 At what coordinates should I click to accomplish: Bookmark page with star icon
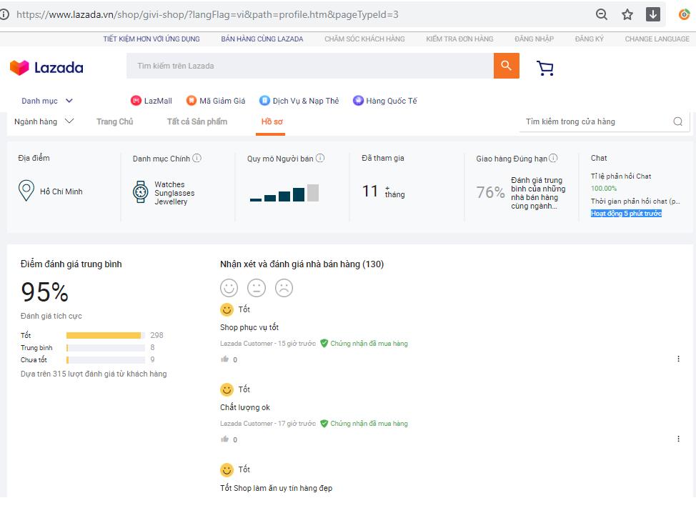tap(627, 14)
